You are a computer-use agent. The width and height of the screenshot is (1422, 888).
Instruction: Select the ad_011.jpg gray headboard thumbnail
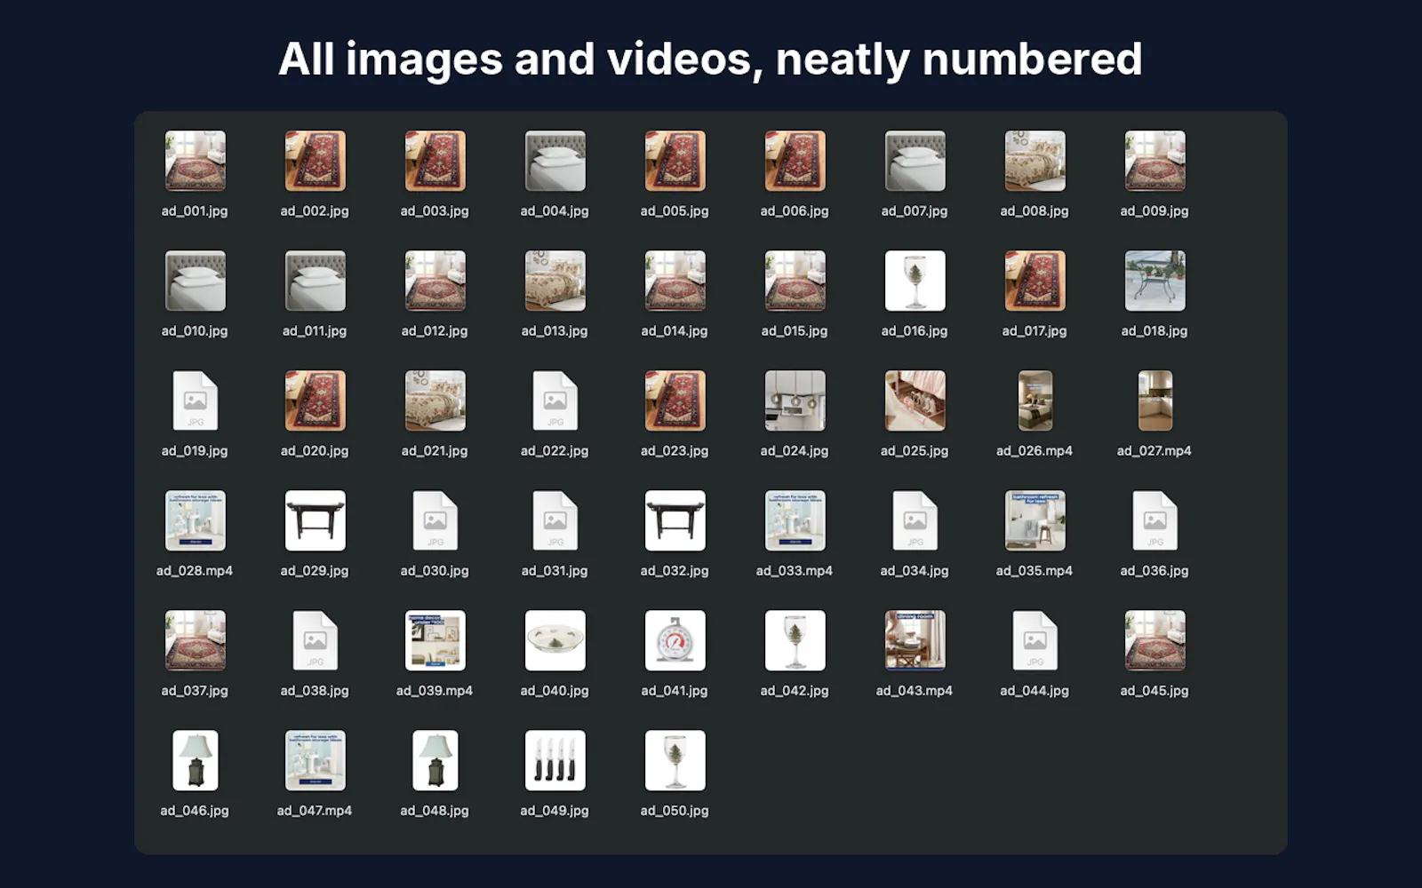point(315,281)
